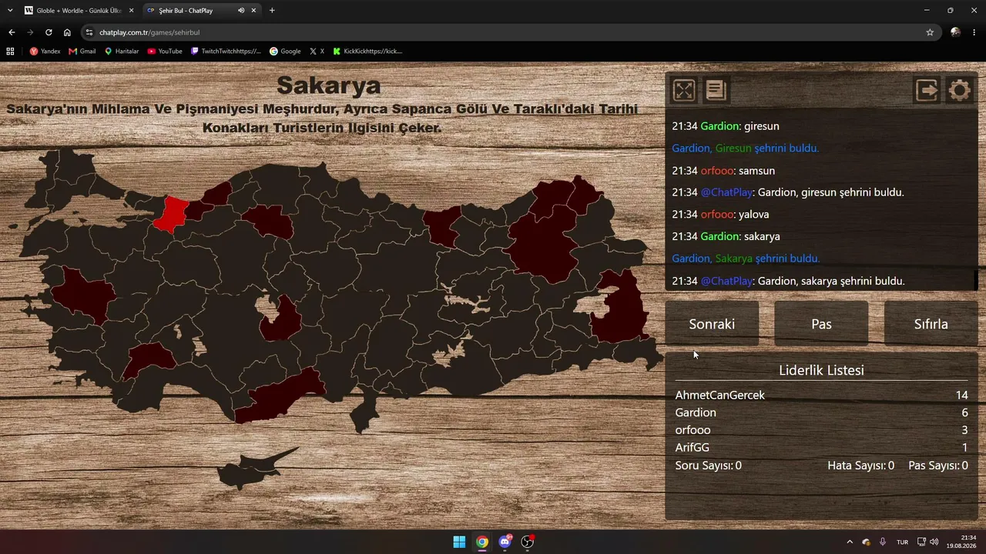This screenshot has height=554, width=986.
Task: Open the game settings gear icon
Action: [959, 91]
